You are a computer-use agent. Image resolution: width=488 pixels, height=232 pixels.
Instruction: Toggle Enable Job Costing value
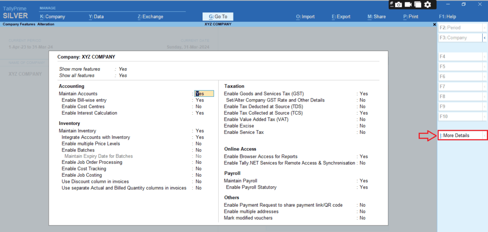pyautogui.click(x=199, y=175)
